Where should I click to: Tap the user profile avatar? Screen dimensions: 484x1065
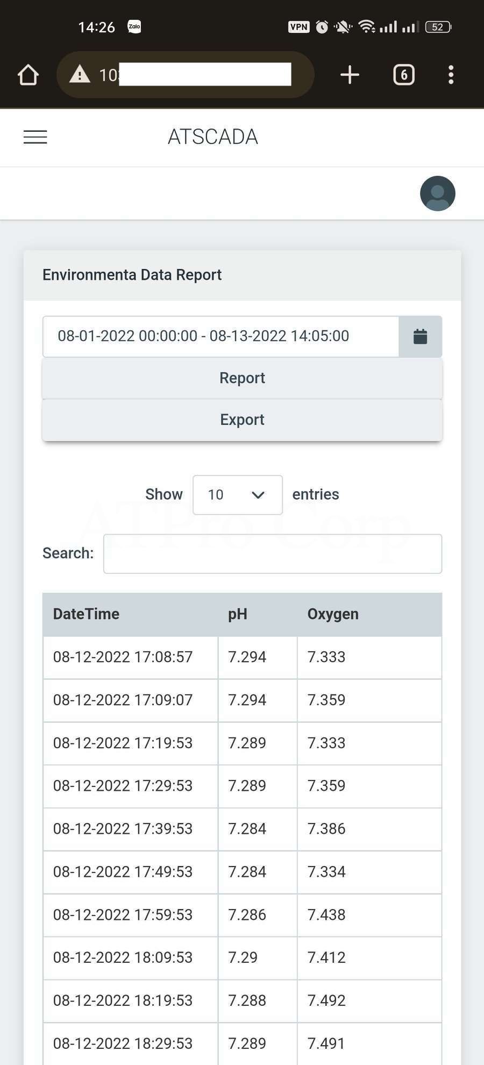coord(437,194)
